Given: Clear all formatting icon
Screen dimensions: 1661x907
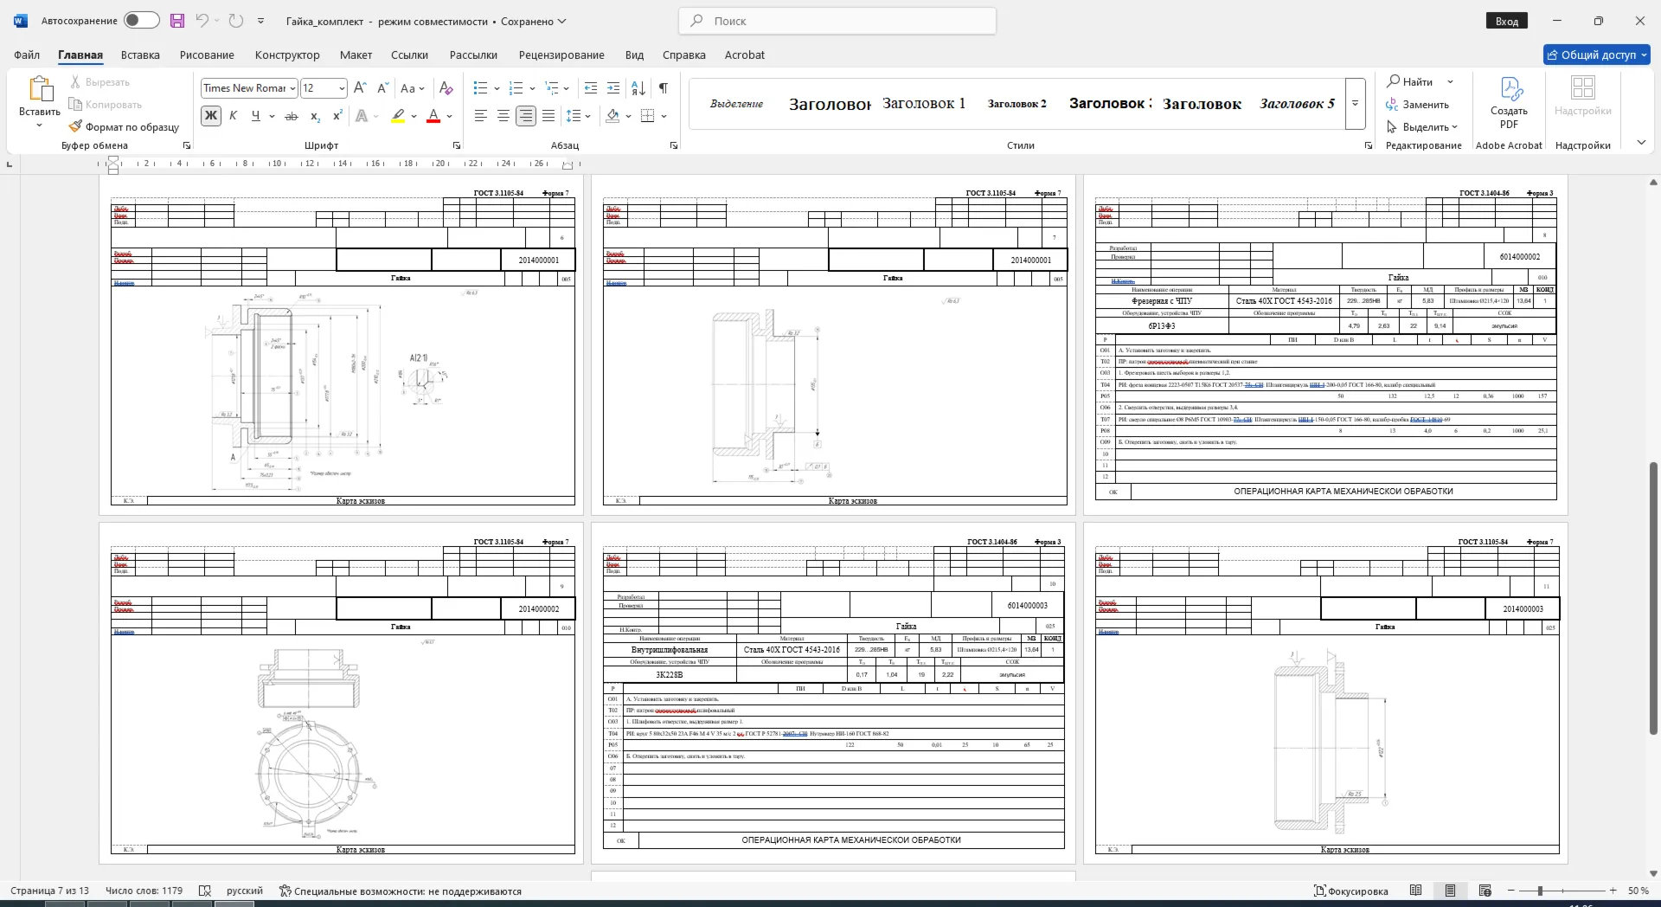Looking at the screenshot, I should tap(446, 87).
